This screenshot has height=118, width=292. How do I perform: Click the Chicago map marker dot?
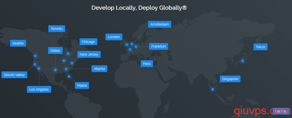pyautogui.click(x=64, y=61)
